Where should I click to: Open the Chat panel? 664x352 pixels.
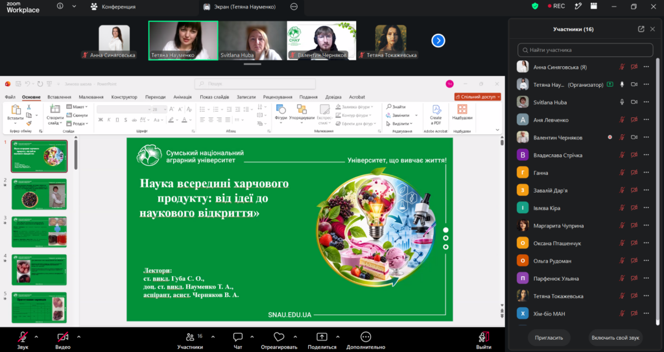[237, 340]
